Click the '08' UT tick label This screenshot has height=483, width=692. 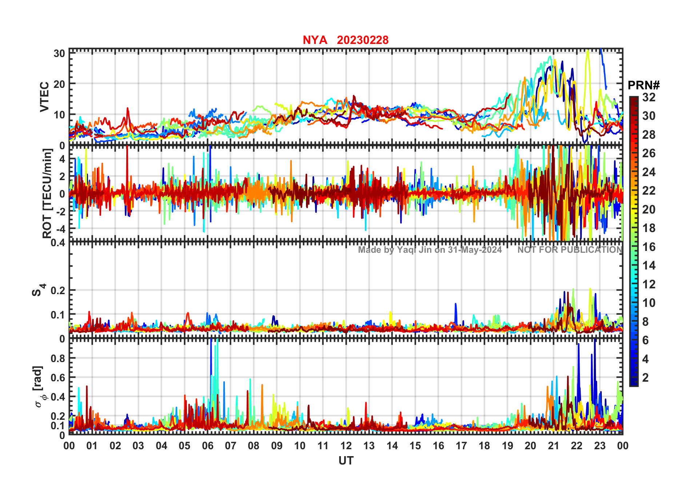[x=254, y=446]
